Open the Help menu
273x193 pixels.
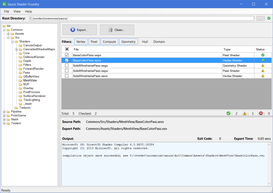click(x=28, y=11)
